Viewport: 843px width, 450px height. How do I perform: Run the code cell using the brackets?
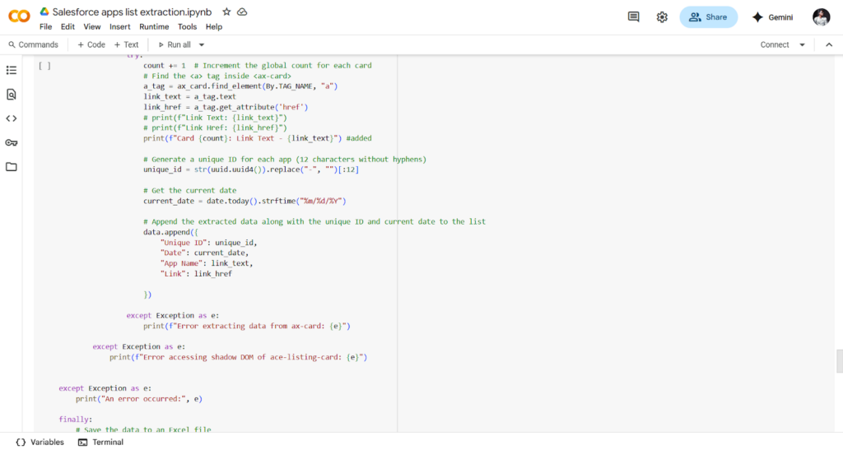tap(44, 66)
